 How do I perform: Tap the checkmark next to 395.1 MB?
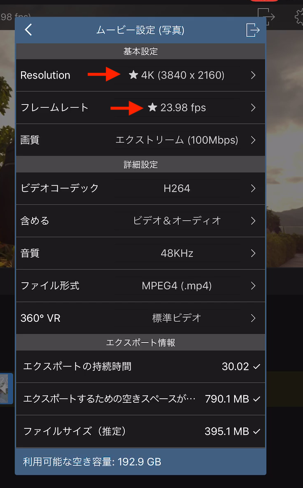(256, 431)
